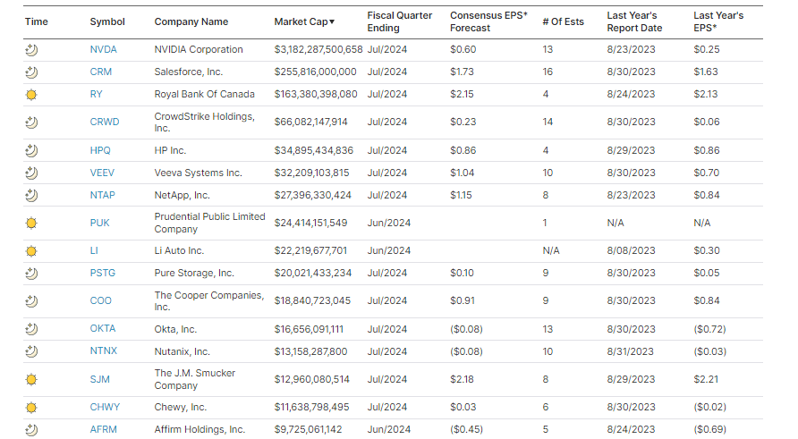
Task: Follow the NTNX ticker link
Action: tap(103, 351)
